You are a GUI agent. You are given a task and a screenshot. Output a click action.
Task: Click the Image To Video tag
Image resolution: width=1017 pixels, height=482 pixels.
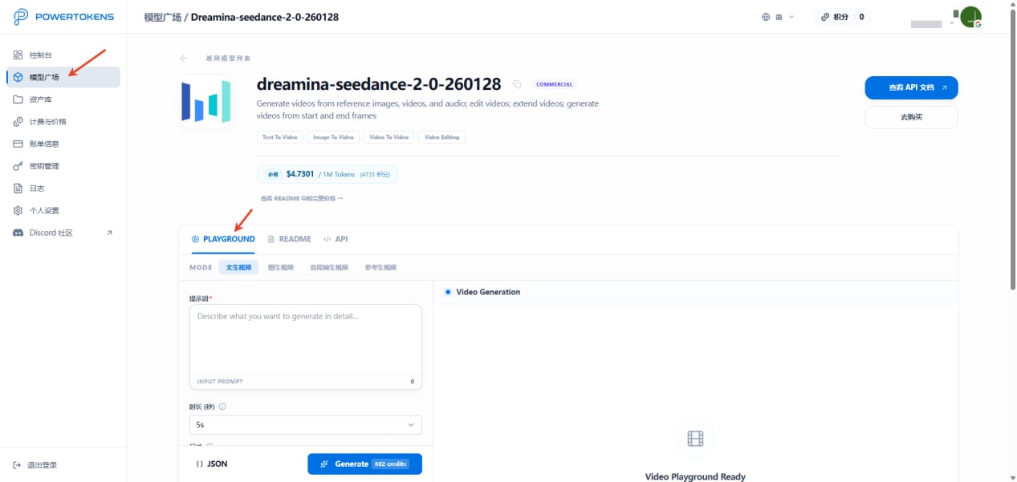pos(333,137)
